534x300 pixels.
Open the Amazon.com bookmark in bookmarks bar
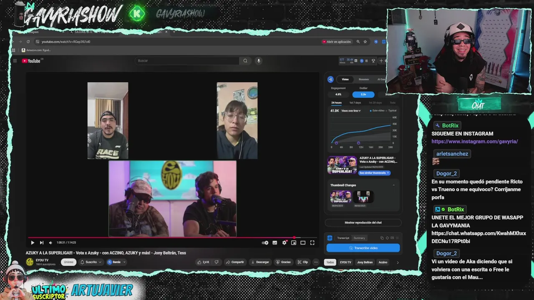pyautogui.click(x=36, y=50)
